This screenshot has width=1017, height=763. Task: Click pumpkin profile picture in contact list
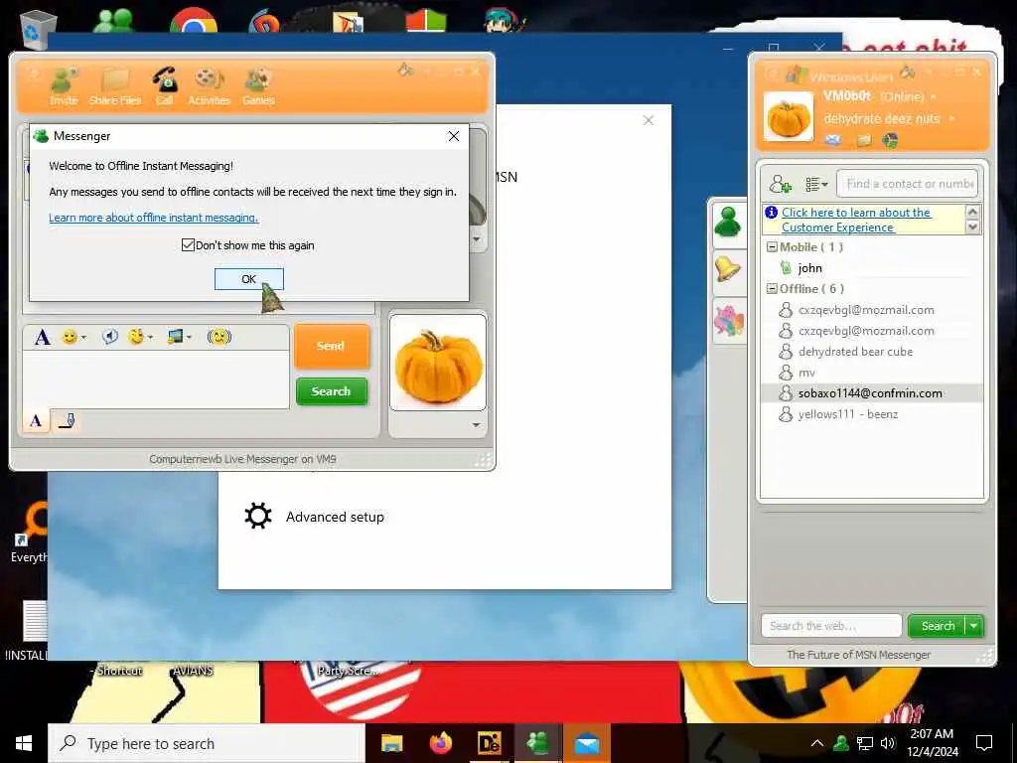(788, 117)
